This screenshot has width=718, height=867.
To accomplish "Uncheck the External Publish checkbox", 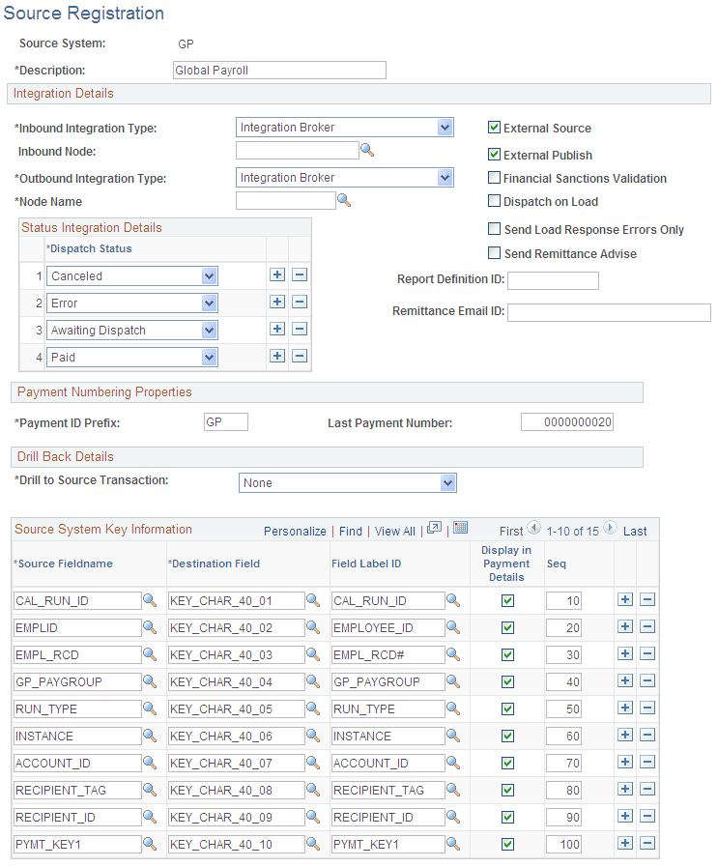I will pyautogui.click(x=494, y=155).
